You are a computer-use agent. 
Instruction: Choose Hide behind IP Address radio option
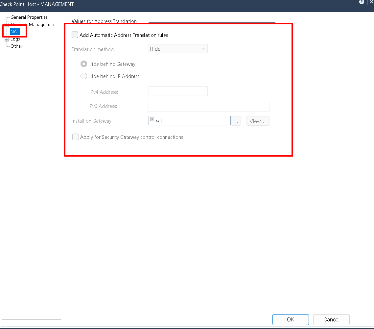[x=84, y=76]
